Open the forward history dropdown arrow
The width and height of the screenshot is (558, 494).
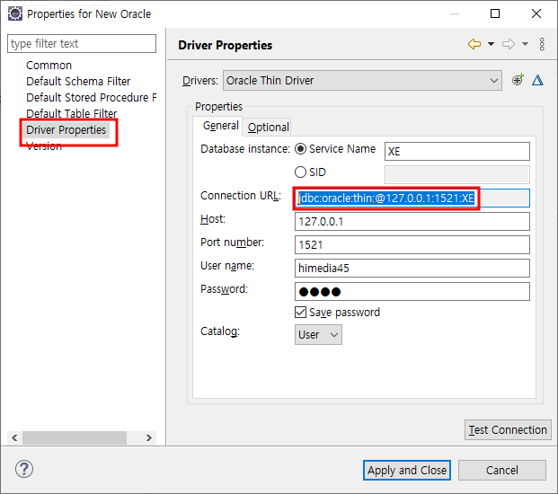tap(525, 44)
